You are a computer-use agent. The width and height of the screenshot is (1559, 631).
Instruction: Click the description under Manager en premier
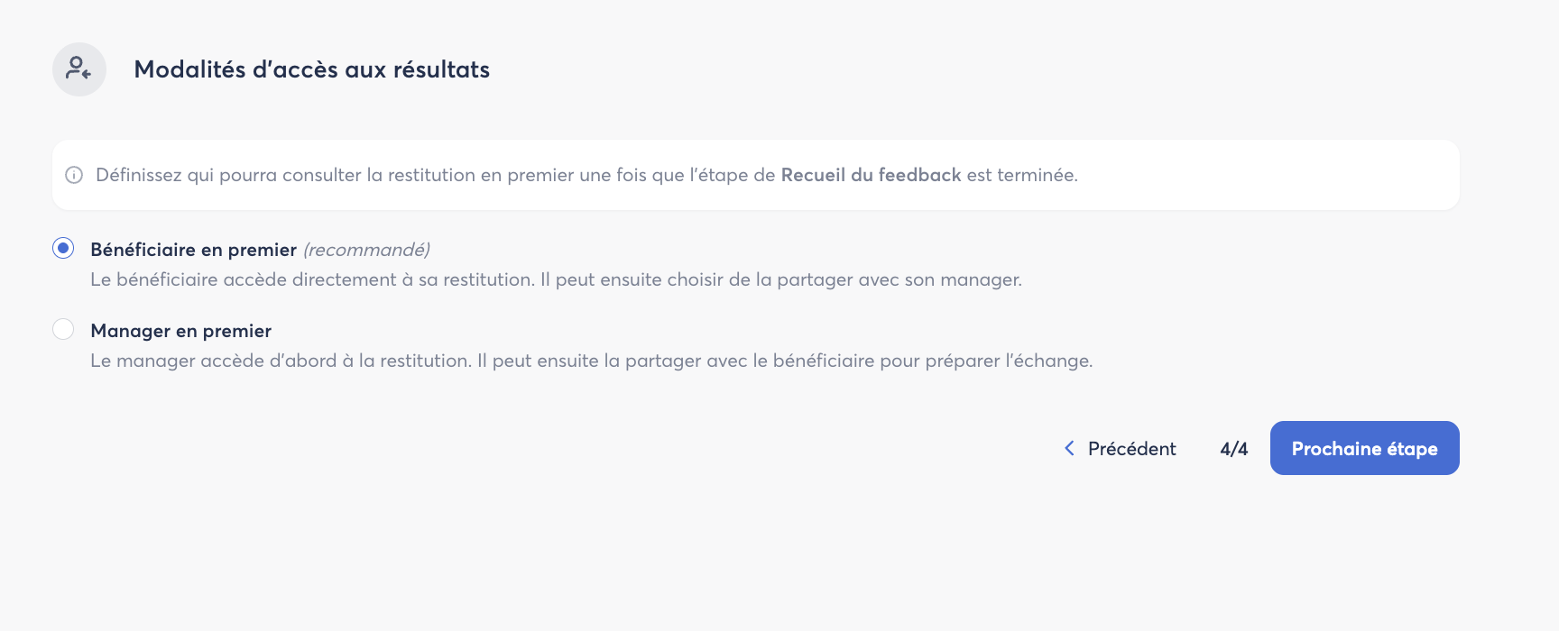591,361
